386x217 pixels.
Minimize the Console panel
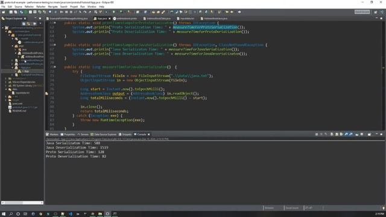tap(376, 134)
